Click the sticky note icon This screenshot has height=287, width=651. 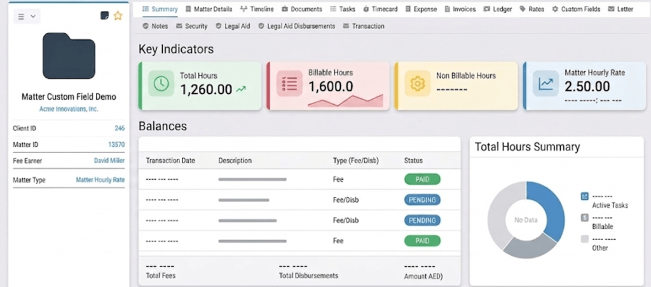(105, 16)
